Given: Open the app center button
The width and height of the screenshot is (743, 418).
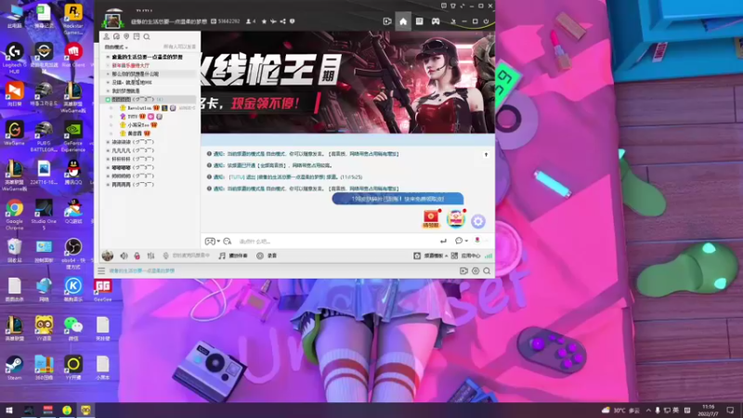Looking at the screenshot, I should [x=465, y=256].
